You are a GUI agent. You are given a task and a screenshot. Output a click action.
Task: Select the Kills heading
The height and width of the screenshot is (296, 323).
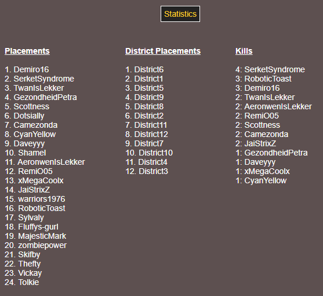[244, 51]
